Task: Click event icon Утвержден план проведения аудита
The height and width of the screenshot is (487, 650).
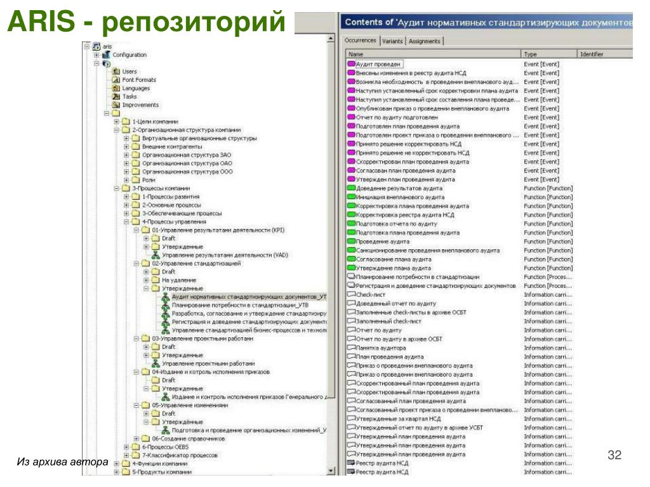Action: [x=351, y=179]
